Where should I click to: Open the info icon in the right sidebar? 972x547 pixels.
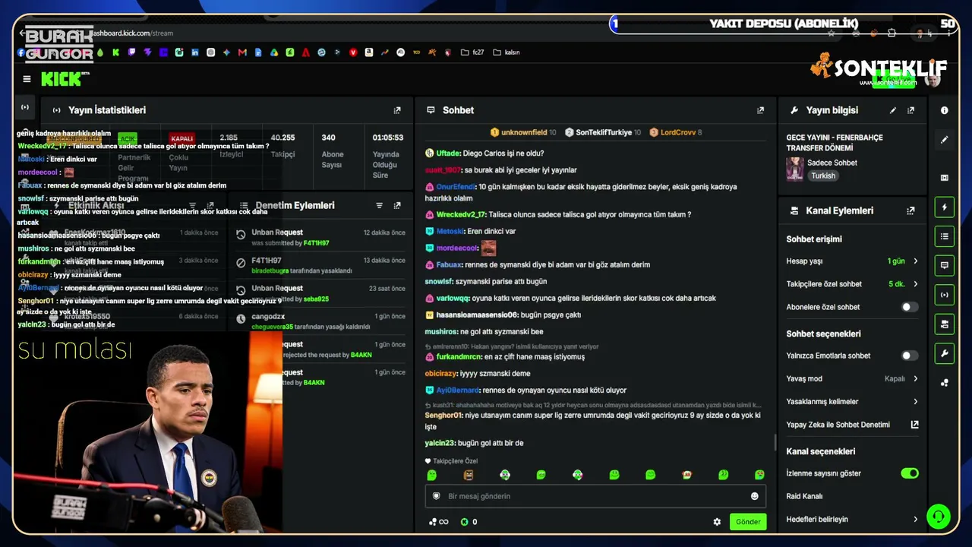945,110
